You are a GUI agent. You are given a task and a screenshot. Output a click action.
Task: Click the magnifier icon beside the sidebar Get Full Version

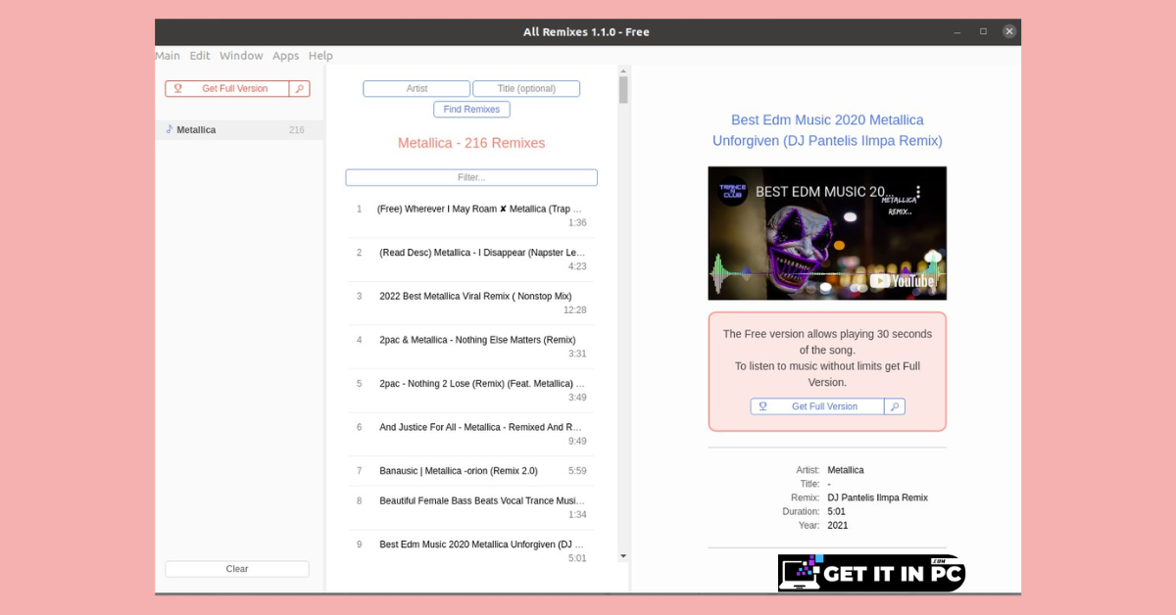pos(300,88)
